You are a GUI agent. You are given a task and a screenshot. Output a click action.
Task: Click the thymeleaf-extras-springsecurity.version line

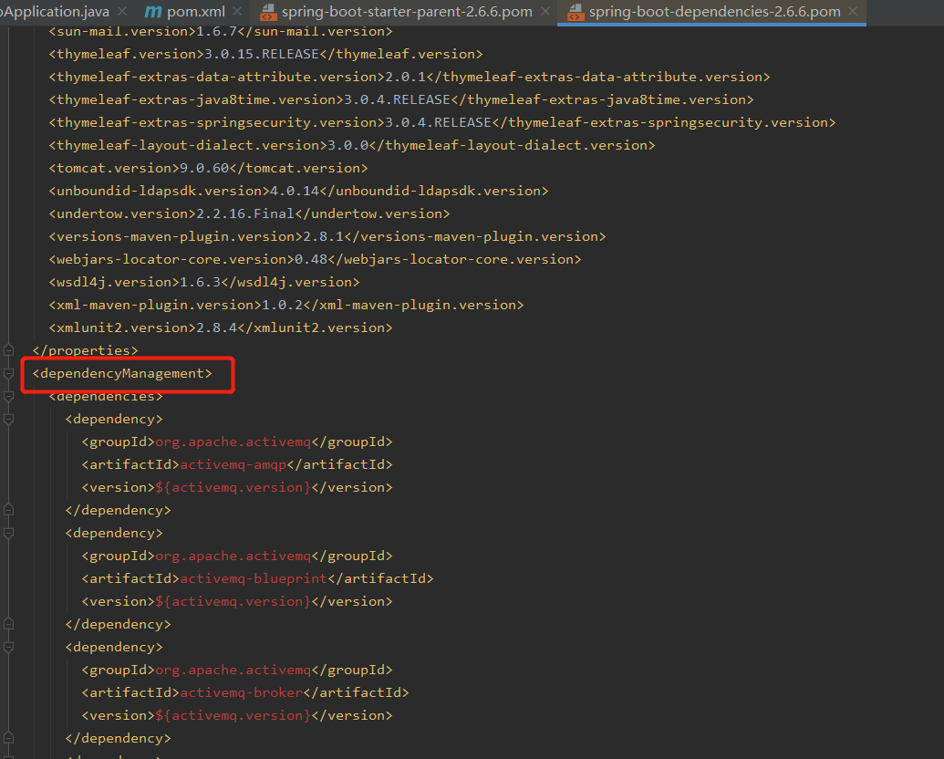coord(442,123)
